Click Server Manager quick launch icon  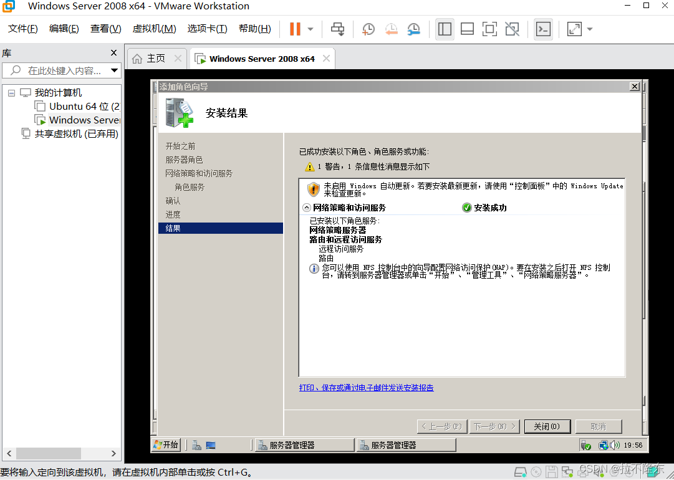pyautogui.click(x=197, y=445)
